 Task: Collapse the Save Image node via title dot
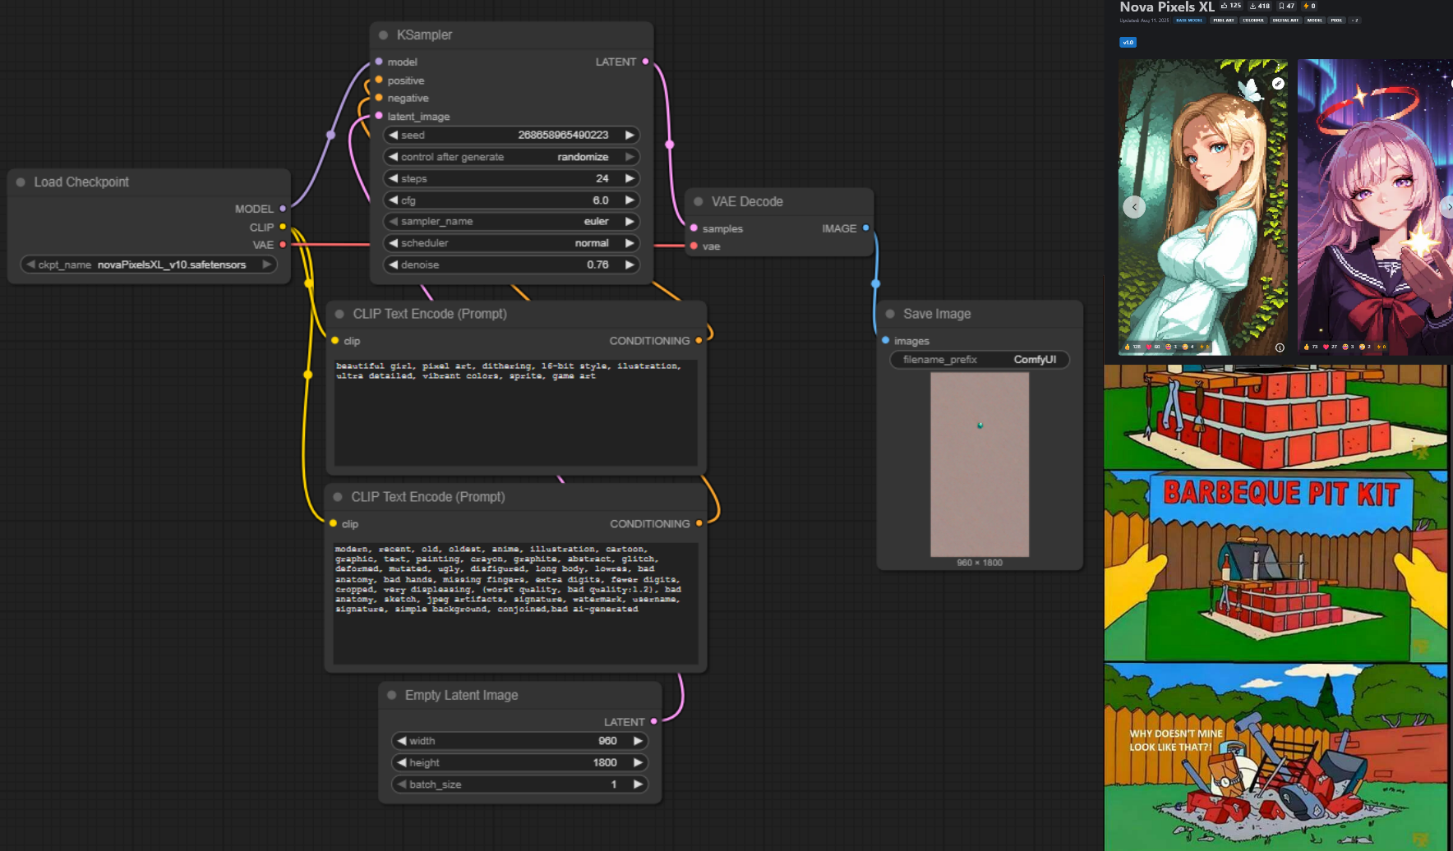pos(889,314)
